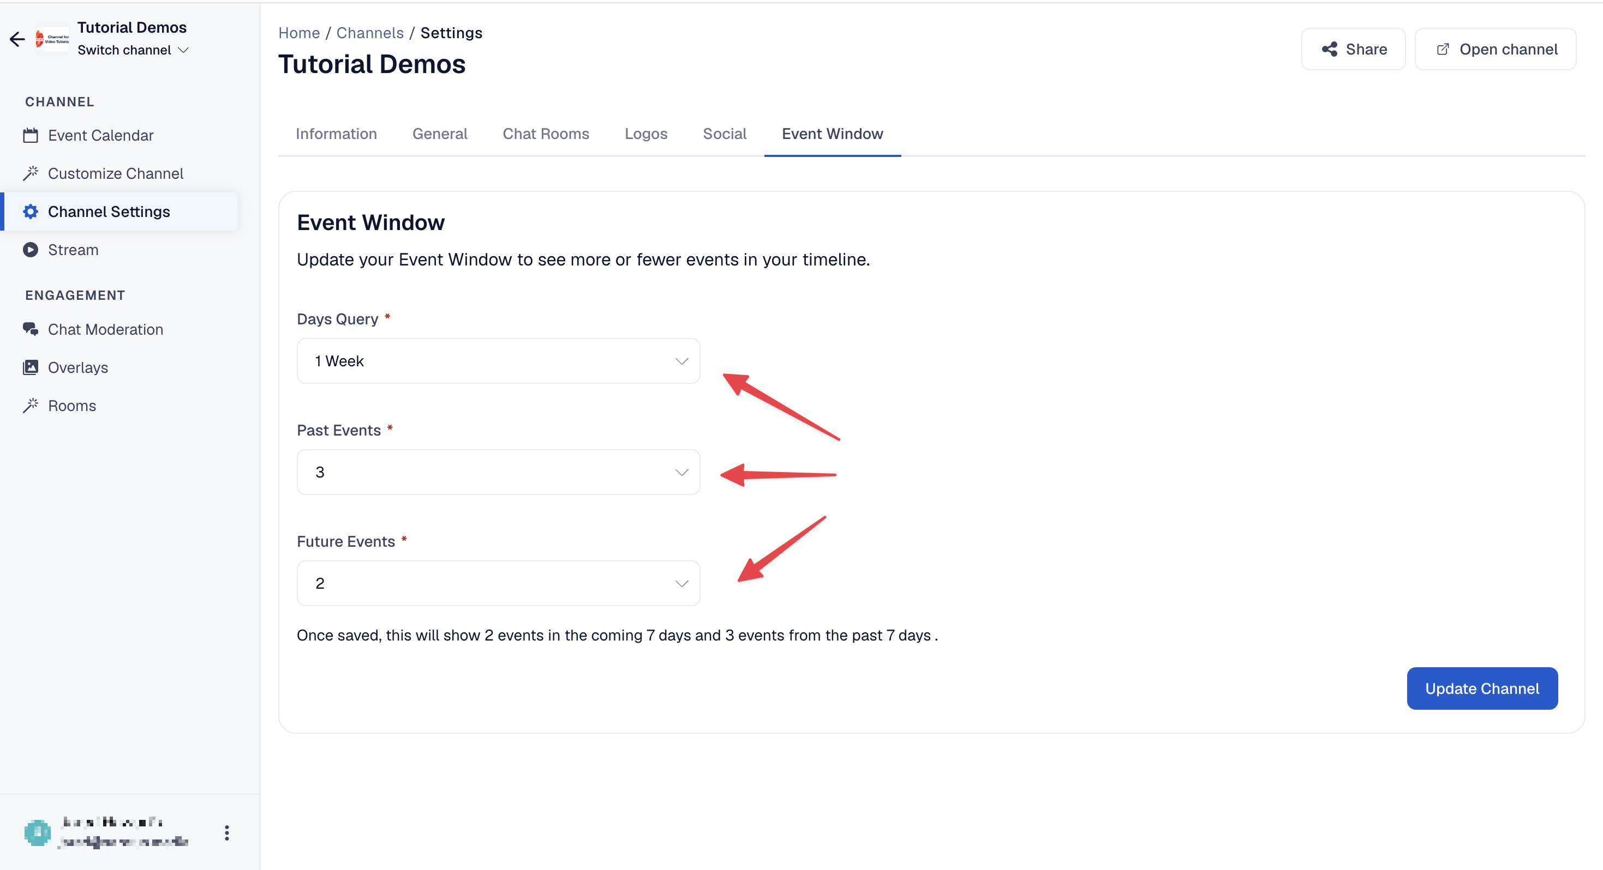Open Chat Moderation in sidebar
1603x870 pixels.
120,330
